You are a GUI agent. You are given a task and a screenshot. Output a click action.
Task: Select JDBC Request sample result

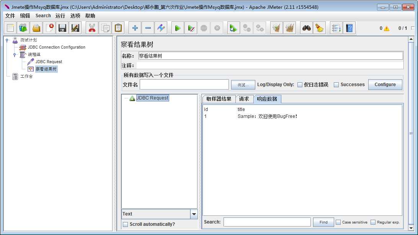coord(152,98)
